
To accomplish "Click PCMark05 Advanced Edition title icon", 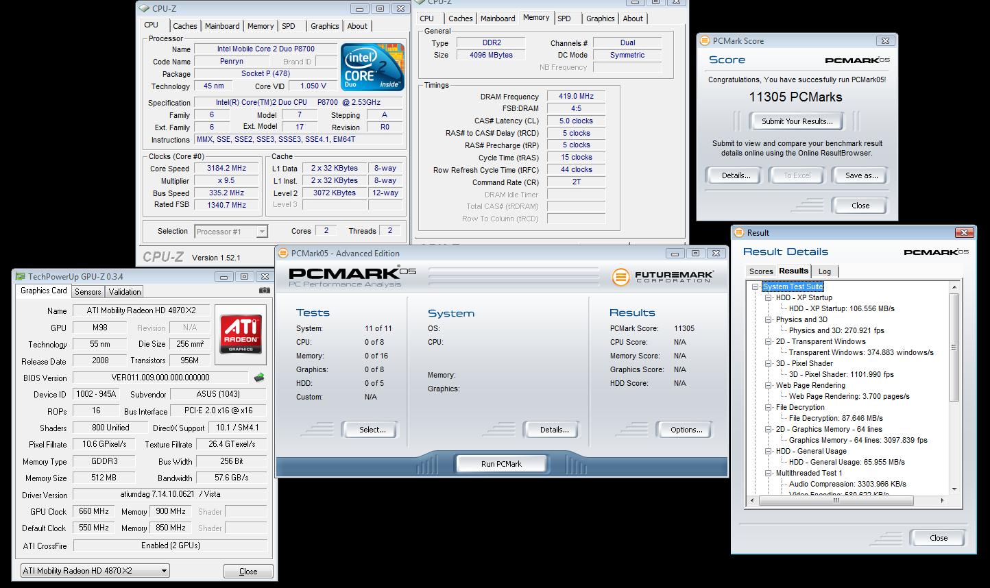I will (x=283, y=253).
